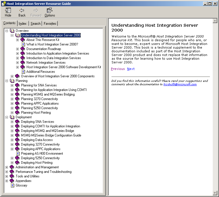Image resolution: width=219 pixels, height=197 pixels.
Task: Collapse the Planning tree node
Action: click(x=7, y=81)
